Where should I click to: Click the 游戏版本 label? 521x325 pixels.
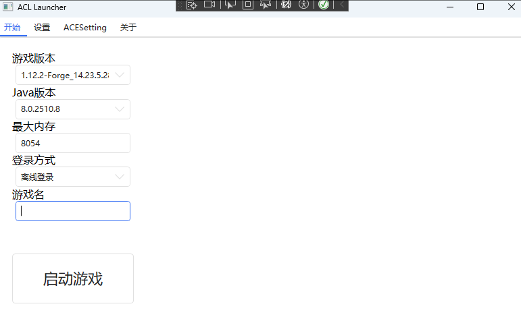[34, 59]
